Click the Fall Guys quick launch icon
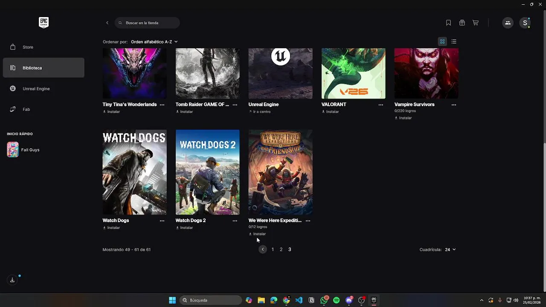This screenshot has height=307, width=546. point(13,150)
